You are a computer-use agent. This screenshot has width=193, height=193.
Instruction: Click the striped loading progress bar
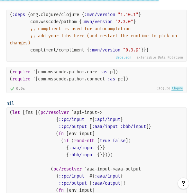79,1
